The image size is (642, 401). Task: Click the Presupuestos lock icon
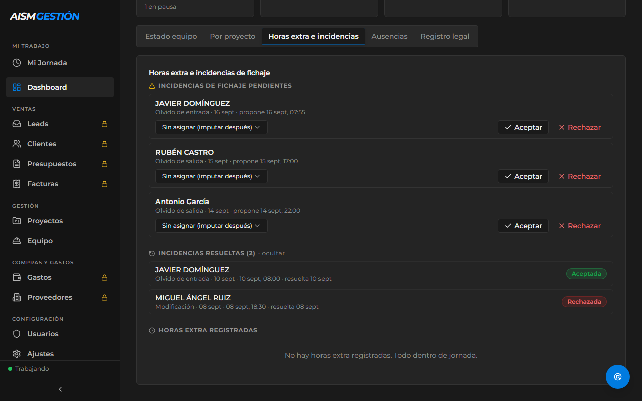[105, 164]
